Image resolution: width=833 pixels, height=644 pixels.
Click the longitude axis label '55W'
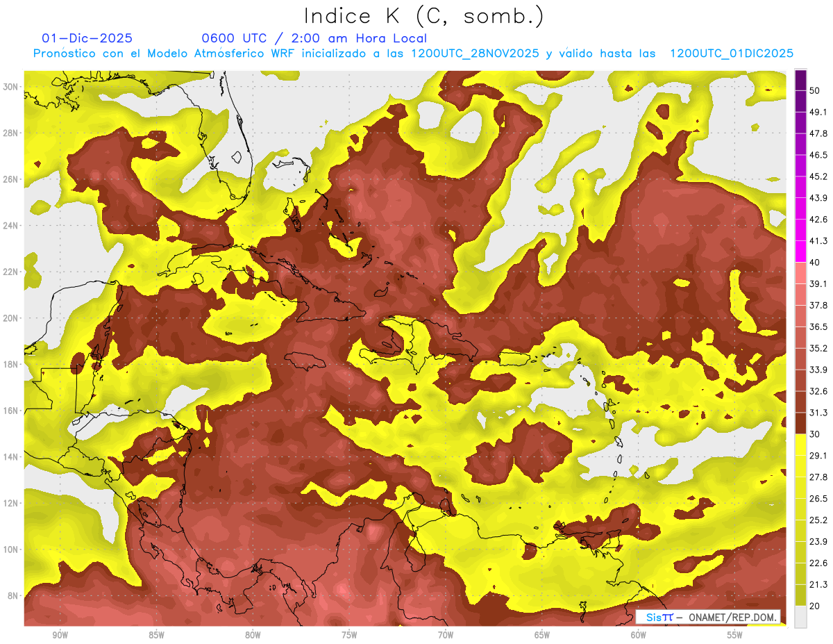click(x=735, y=635)
